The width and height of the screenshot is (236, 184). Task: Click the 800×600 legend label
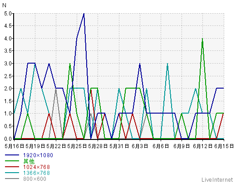click(x=34, y=179)
